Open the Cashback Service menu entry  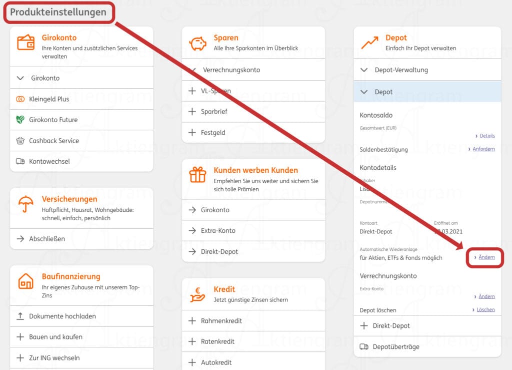point(81,141)
